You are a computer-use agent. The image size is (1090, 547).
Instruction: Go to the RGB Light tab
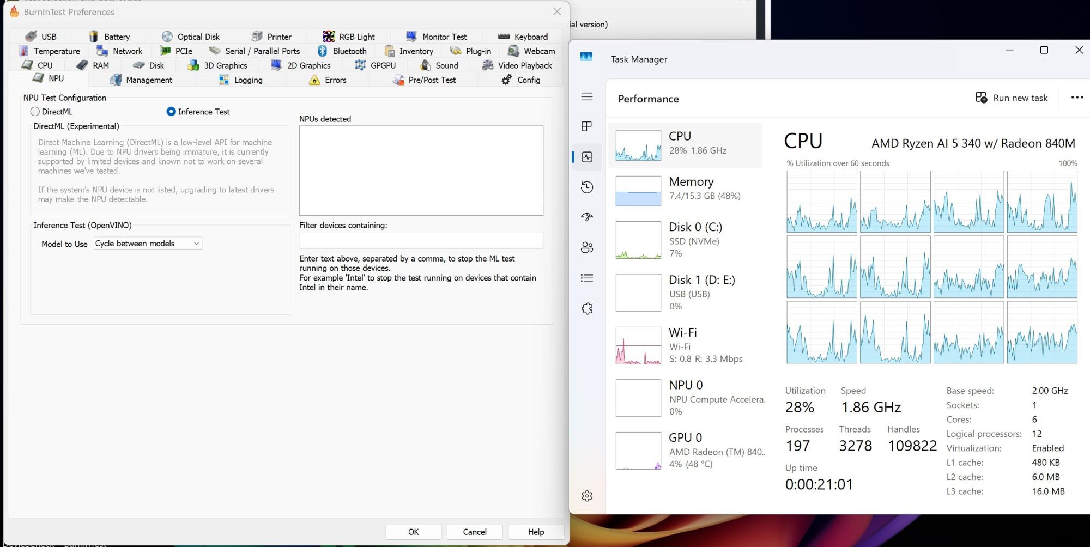point(349,37)
